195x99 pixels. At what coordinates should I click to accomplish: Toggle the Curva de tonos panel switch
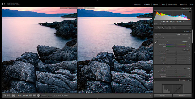click(x=154, y=80)
